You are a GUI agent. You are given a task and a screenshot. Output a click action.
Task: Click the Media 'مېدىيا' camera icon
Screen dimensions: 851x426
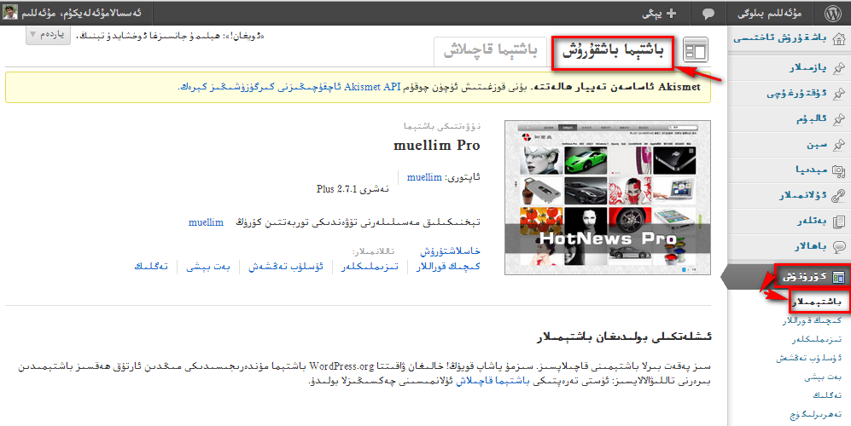point(838,170)
